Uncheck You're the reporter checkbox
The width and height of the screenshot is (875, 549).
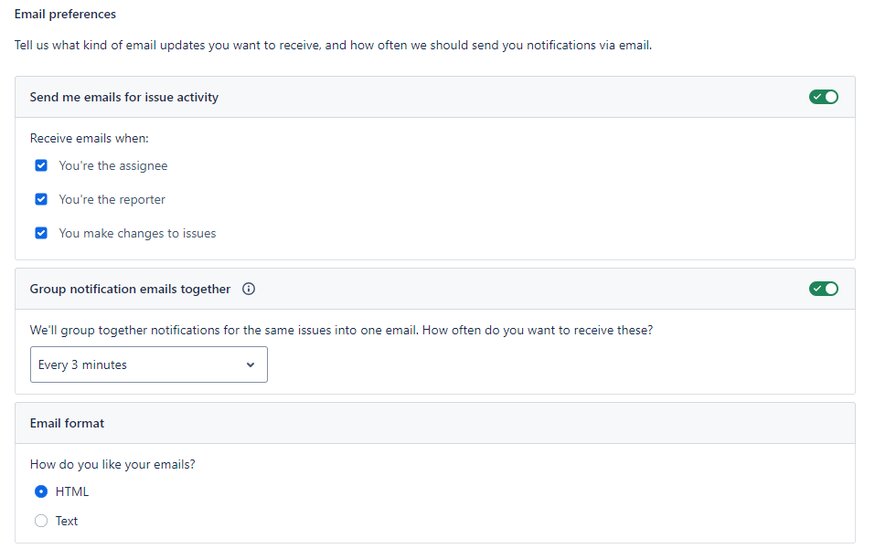[x=41, y=199]
